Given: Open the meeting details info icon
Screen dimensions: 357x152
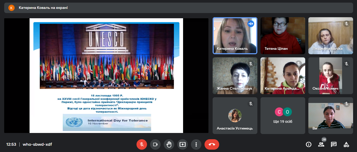Looking at the screenshot, I should pos(309,144).
